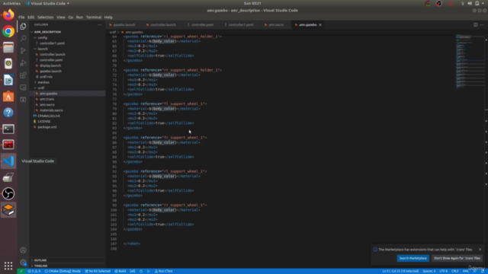Image resolution: width=488 pixels, height=274 pixels.
Task: Open the system tray power menu
Action: click(x=480, y=3)
